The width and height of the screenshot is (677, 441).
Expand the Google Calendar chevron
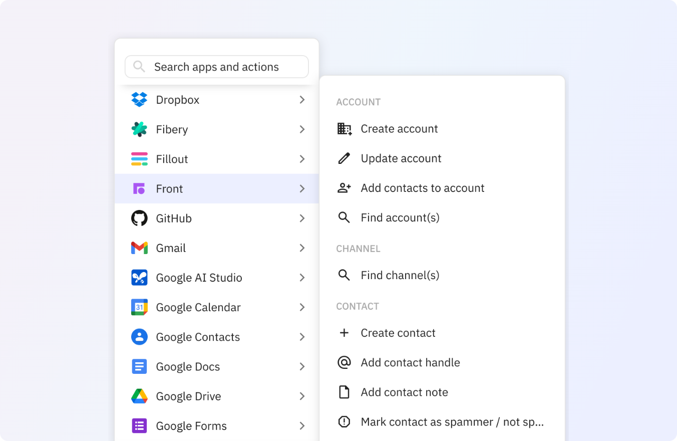[x=302, y=307]
